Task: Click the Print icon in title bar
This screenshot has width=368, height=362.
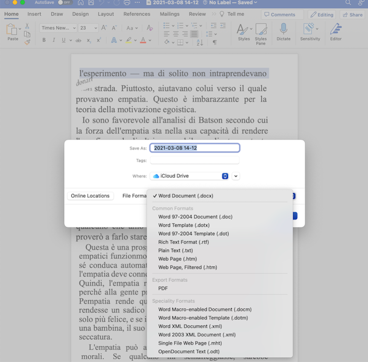Action: tap(127, 2)
